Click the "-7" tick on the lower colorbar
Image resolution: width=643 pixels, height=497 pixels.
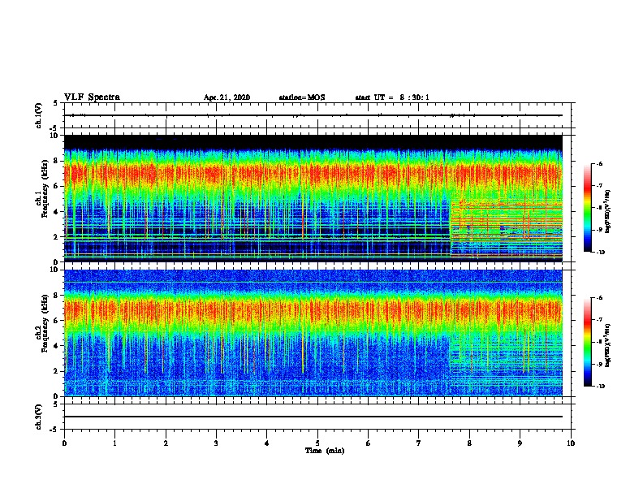coord(599,320)
